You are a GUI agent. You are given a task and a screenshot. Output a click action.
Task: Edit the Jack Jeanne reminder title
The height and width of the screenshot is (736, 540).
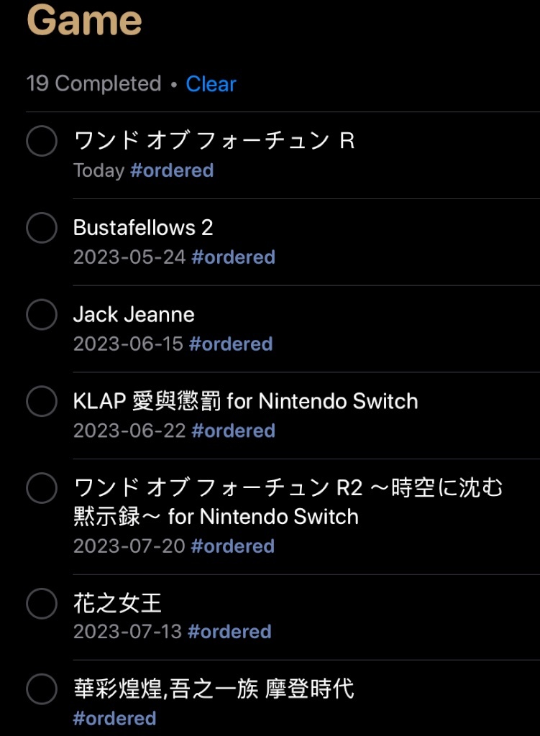pyautogui.click(x=134, y=315)
